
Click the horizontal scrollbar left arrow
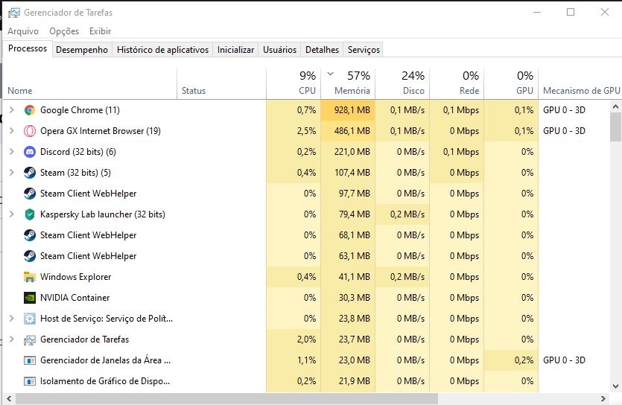click(x=9, y=398)
